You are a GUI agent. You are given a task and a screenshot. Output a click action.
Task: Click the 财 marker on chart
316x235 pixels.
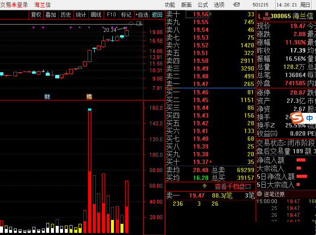pyautogui.click(x=47, y=96)
